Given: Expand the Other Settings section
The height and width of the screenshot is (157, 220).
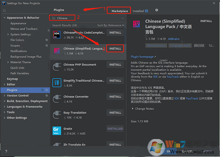Looking at the screenshot, I should pos(4,118).
